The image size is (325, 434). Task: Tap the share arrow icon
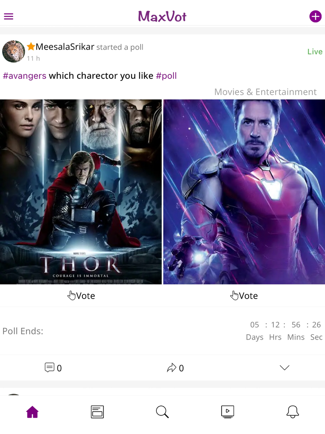[x=171, y=368]
